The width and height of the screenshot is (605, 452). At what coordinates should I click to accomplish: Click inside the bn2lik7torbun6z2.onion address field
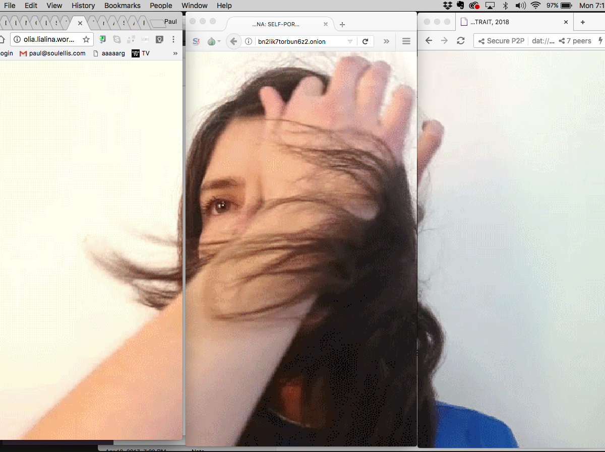tap(292, 42)
